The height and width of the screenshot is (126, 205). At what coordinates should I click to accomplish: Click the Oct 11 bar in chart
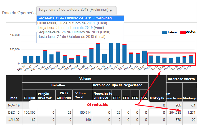pos(98,53)
